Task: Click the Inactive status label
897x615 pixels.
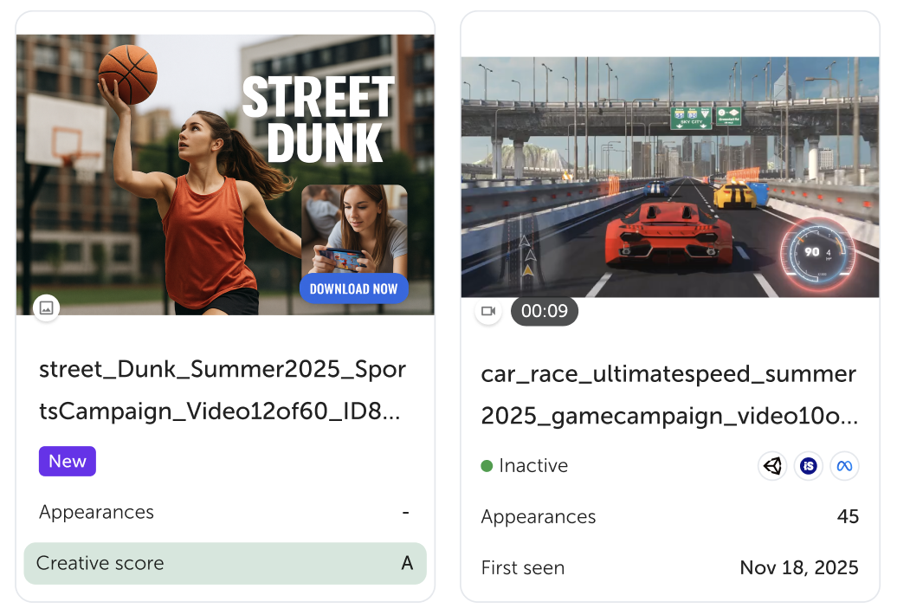Action: 533,466
